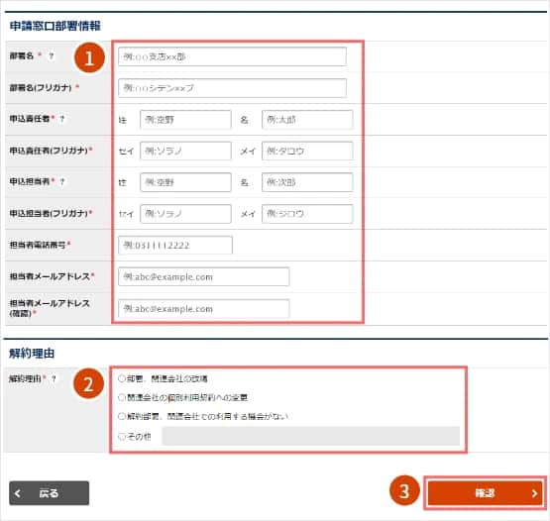Click the help icon next to 解約理由 label
Screen dimensions: 550x521
pyautogui.click(x=54, y=378)
